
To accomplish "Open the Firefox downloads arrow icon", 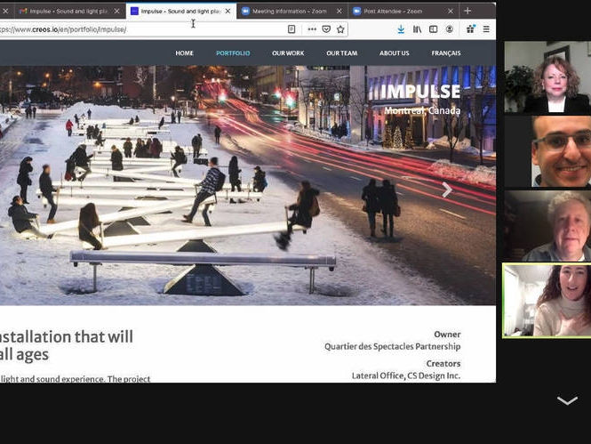I will [401, 29].
